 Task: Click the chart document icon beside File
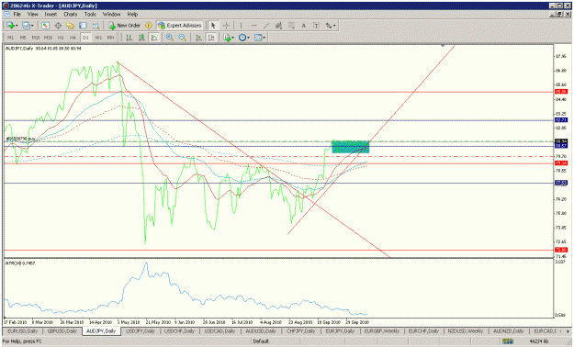[7, 15]
